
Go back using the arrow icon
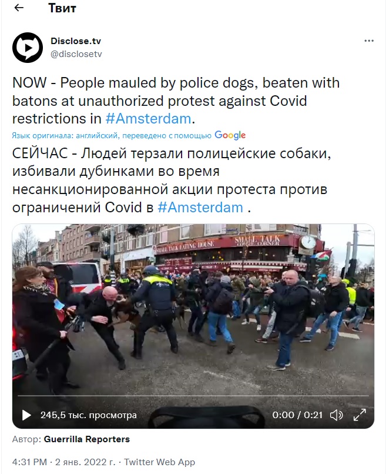coord(19,8)
